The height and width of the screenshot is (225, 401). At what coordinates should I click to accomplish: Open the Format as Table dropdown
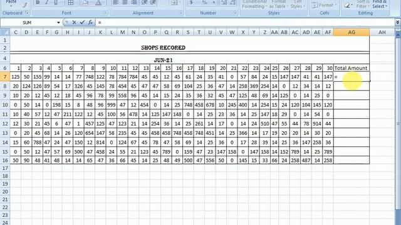(278, 4)
